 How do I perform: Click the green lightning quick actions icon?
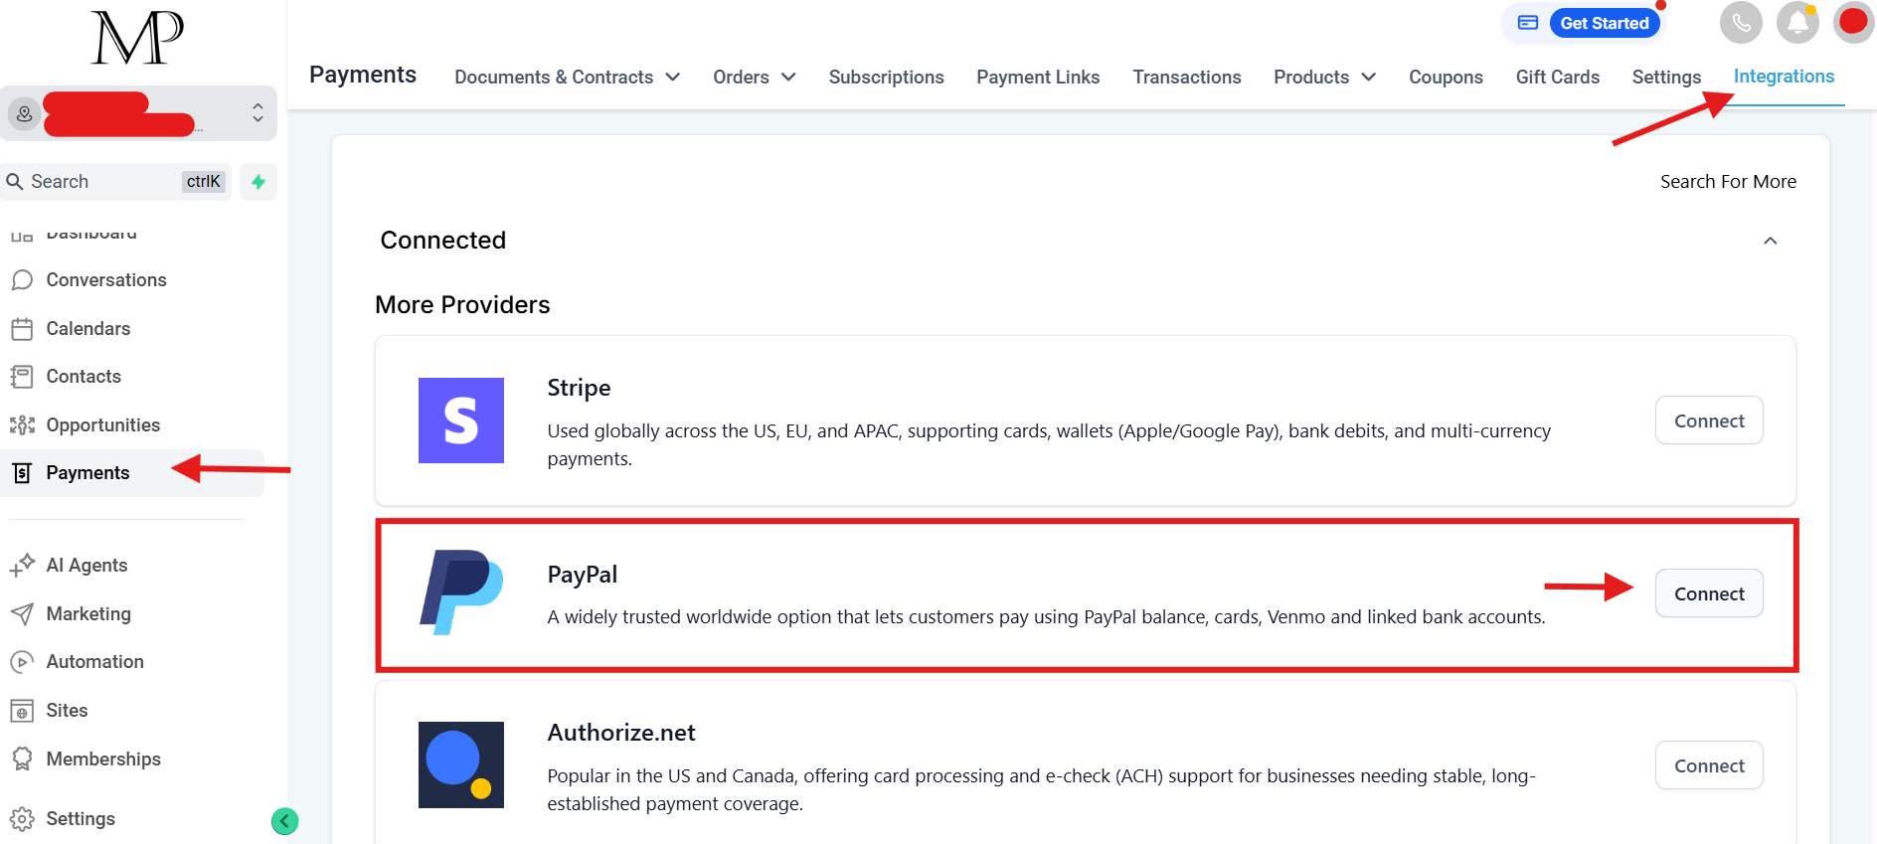(x=258, y=182)
